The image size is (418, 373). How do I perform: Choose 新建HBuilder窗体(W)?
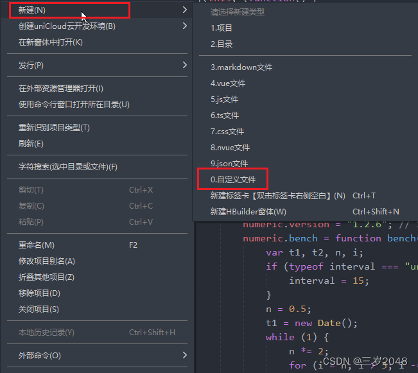tap(305, 212)
